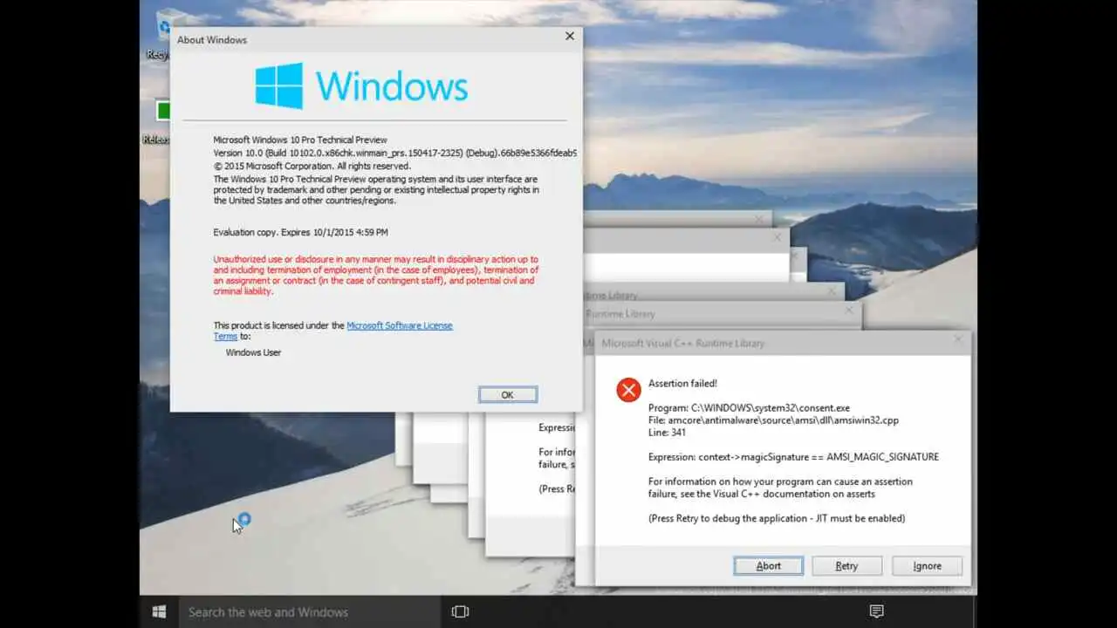This screenshot has width=1117, height=628.
Task: Open the Start menu Windows logo
Action: click(159, 611)
